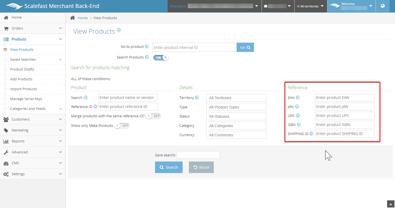The width and height of the screenshot is (395, 208).
Task: Select Manage Serial Keys menu item
Action: coord(26,99)
